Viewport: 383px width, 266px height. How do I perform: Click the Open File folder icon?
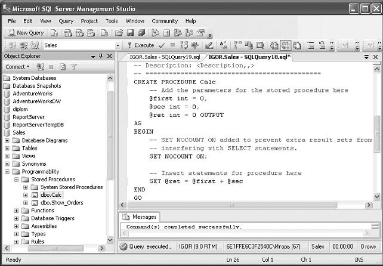[x=119, y=33]
